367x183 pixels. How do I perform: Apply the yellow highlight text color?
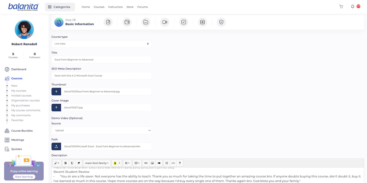click(x=115, y=163)
